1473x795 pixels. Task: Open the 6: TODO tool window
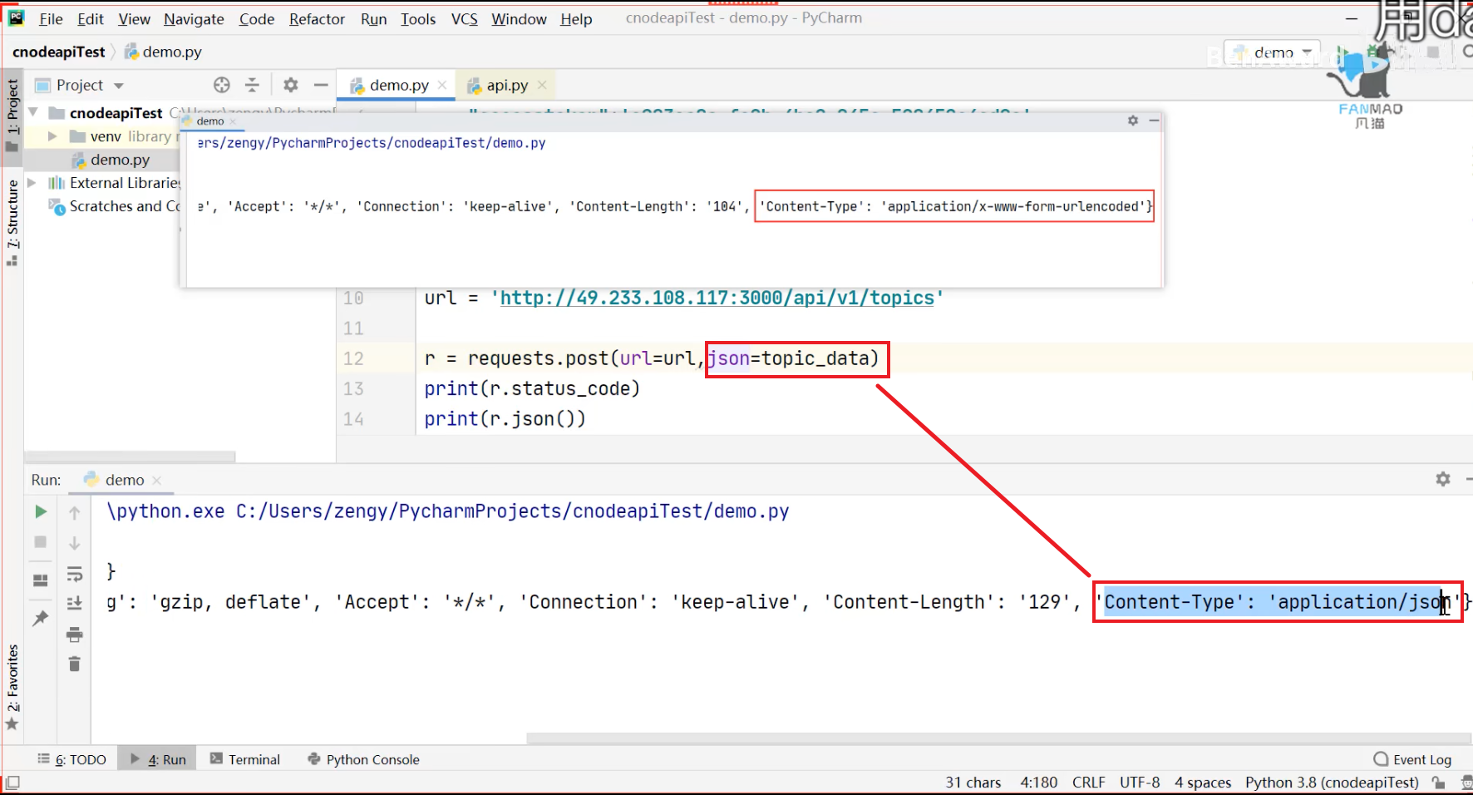(72, 759)
